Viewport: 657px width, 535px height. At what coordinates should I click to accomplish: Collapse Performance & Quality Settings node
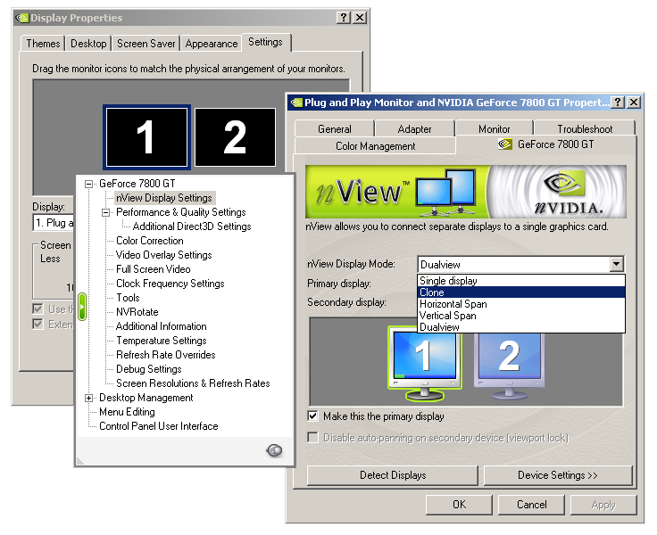click(105, 212)
